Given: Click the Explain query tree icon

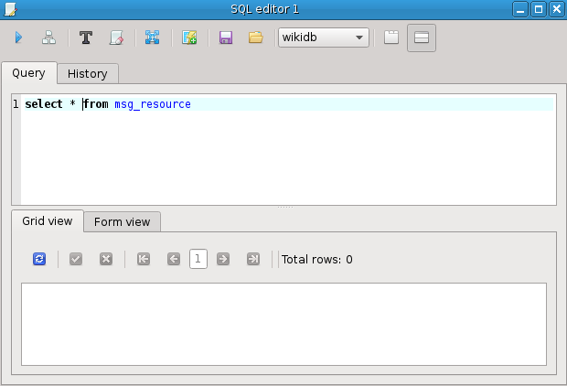Looking at the screenshot, I should [x=48, y=38].
